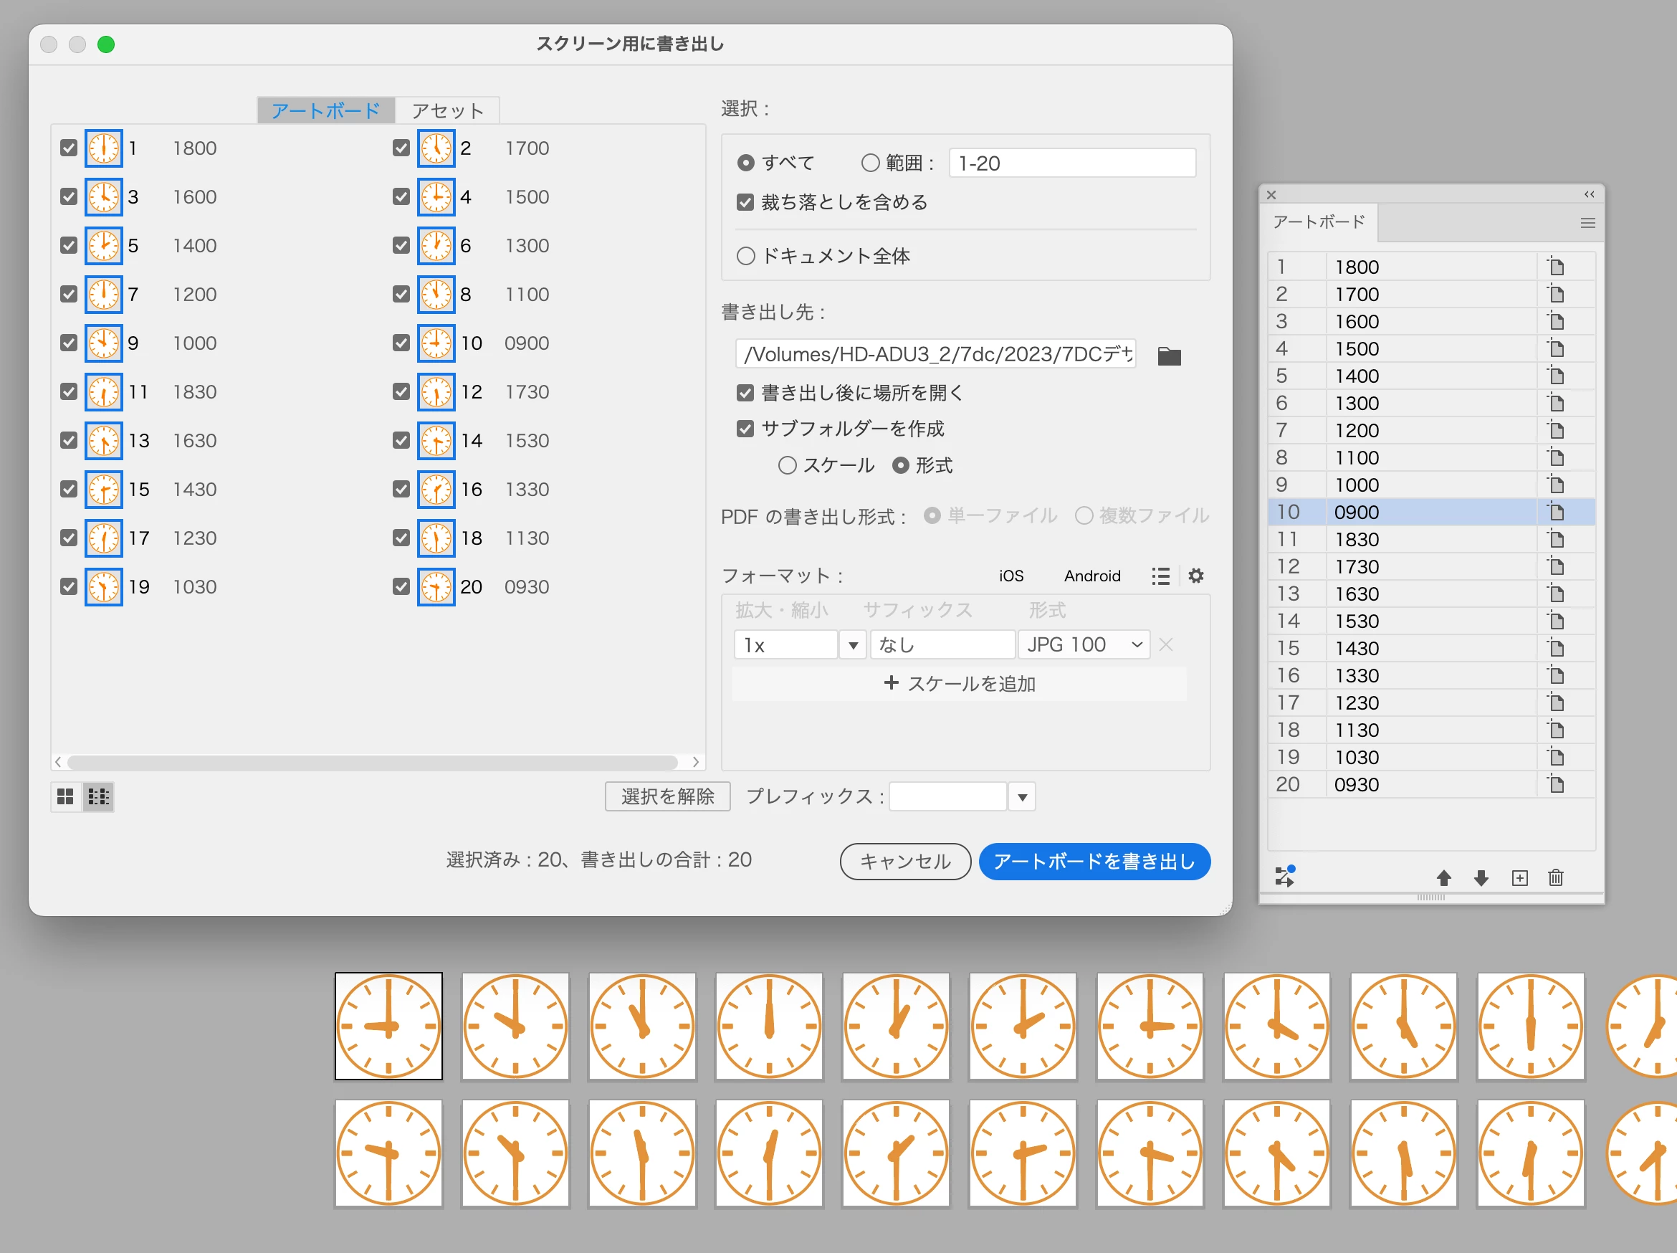The image size is (1677, 1253).
Task: Click the new artboard icon in panel
Action: (x=1519, y=877)
